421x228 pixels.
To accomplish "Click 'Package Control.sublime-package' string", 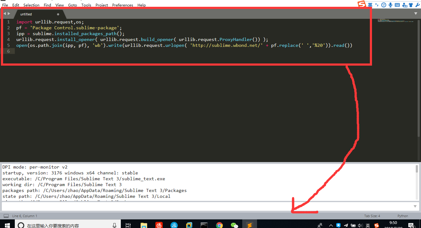I will 75,28.
